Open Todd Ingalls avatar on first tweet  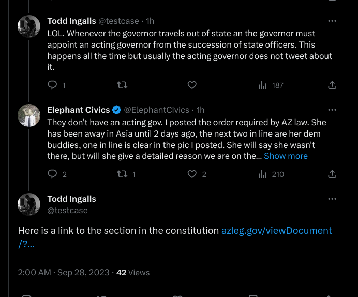[29, 26]
